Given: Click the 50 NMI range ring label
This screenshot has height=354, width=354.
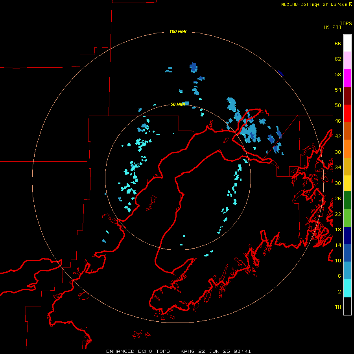Looking at the screenshot, I should point(178,104).
